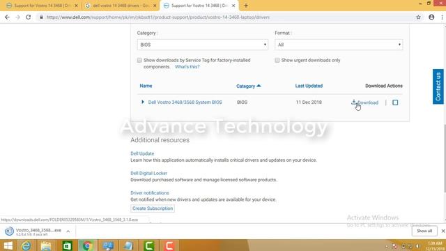The width and height of the screenshot is (446, 251).
Task: Close the dell vostro 14 3468 drivers tab
Action: [x=155, y=6]
